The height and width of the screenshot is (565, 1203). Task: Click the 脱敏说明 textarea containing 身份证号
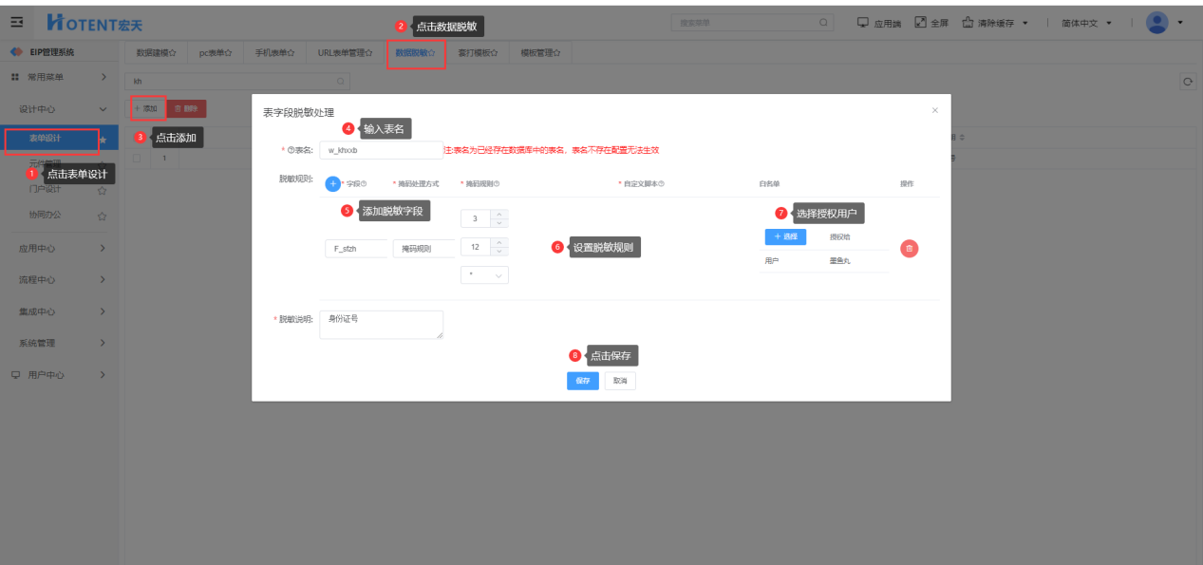click(381, 325)
